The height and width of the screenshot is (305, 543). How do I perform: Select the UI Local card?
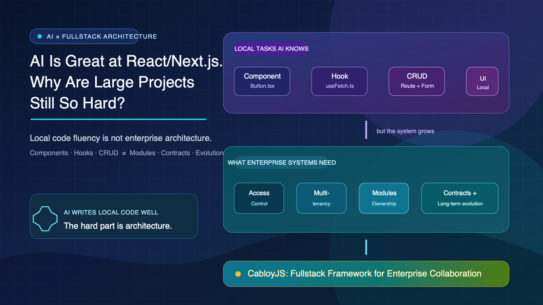(x=482, y=81)
